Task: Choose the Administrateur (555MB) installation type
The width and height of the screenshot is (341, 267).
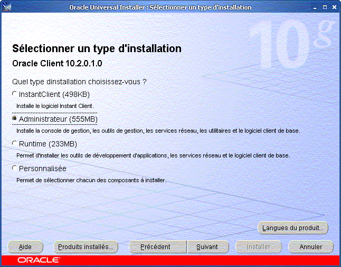Action: [x=14, y=119]
